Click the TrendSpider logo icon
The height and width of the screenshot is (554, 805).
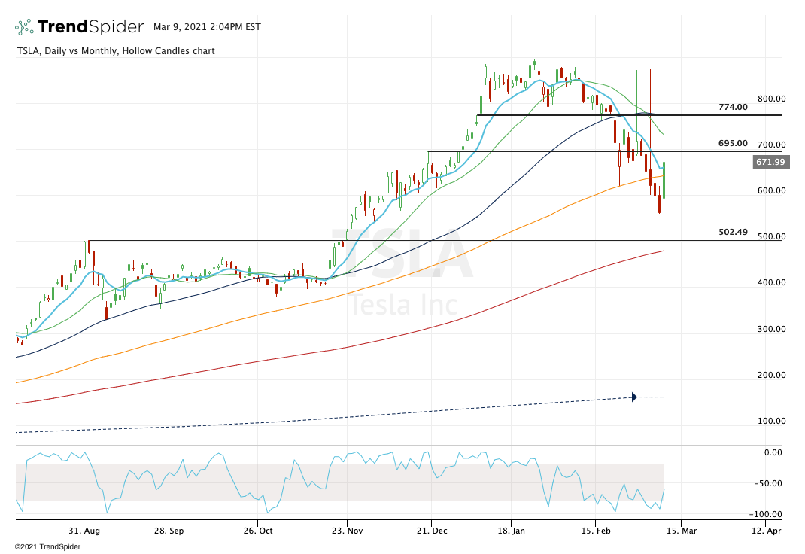(x=24, y=27)
